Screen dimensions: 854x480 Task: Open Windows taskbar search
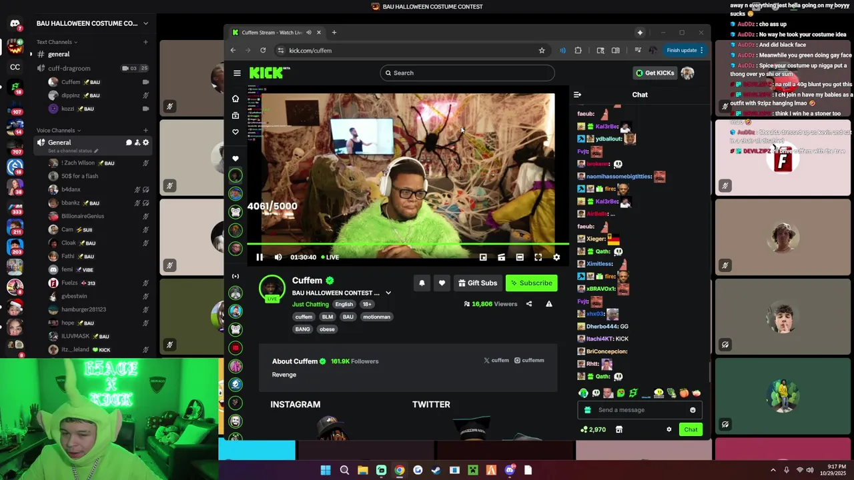344,471
